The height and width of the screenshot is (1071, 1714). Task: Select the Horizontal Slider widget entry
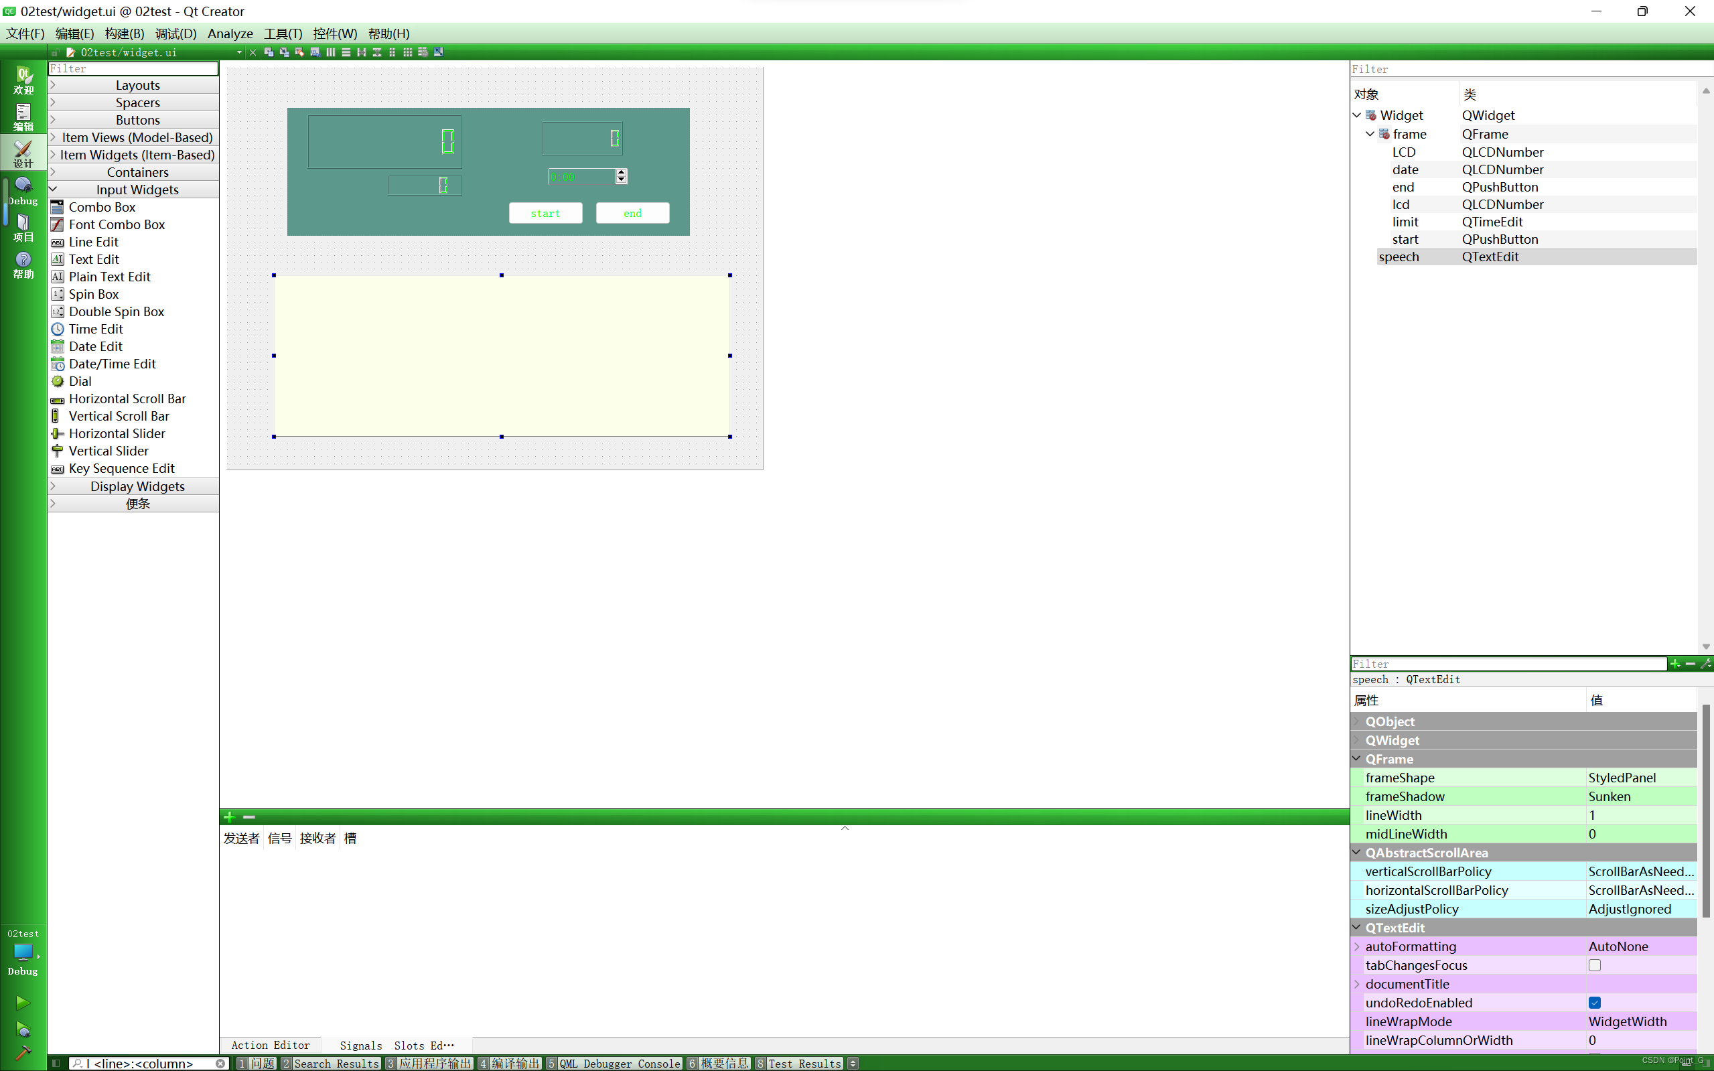(117, 433)
